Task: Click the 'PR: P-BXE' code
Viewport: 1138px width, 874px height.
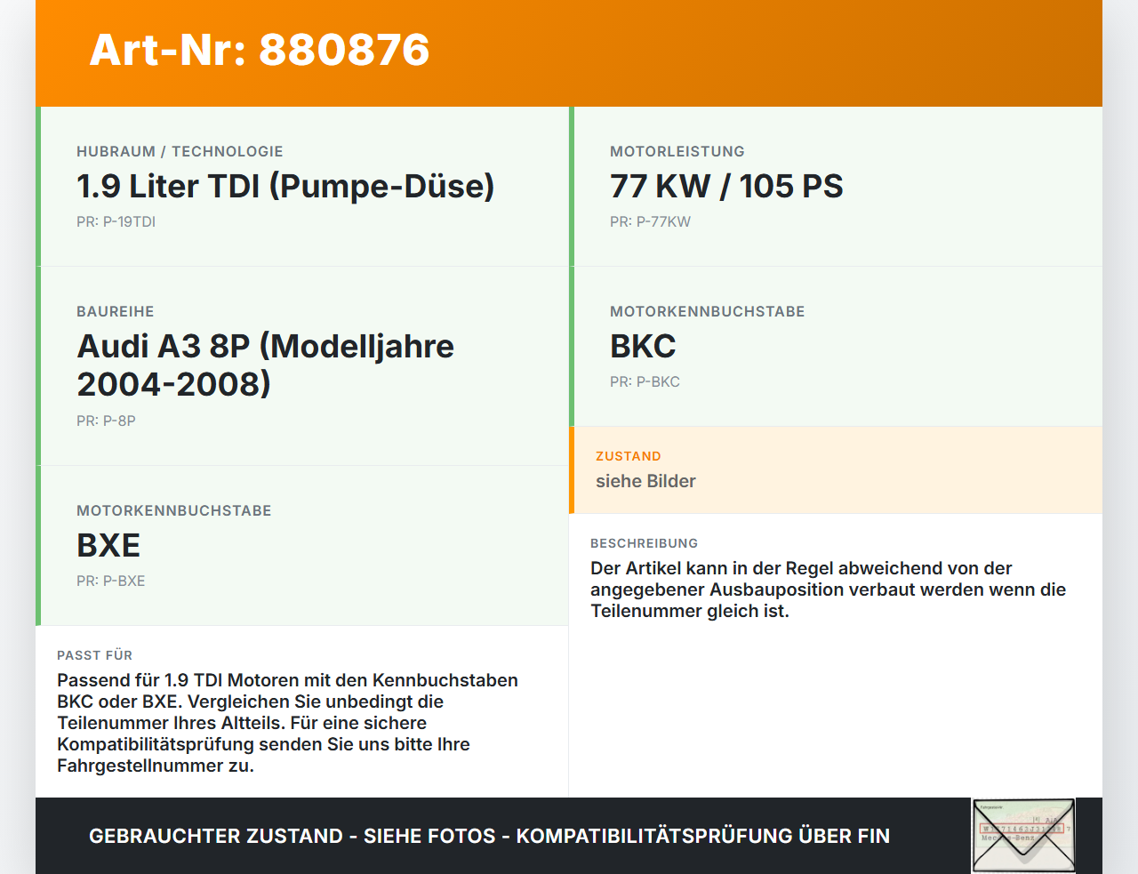Action: [110, 581]
